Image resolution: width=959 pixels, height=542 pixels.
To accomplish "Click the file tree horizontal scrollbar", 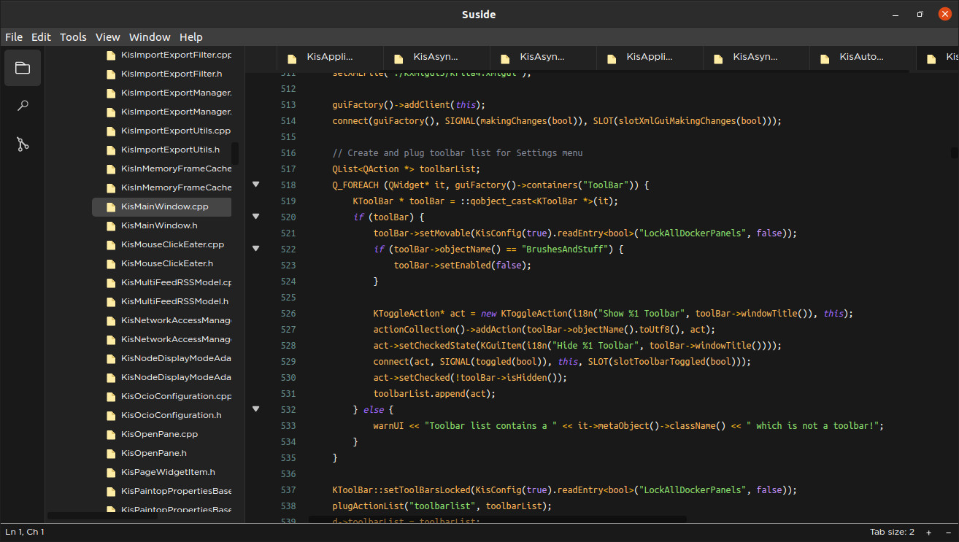I will (102, 516).
